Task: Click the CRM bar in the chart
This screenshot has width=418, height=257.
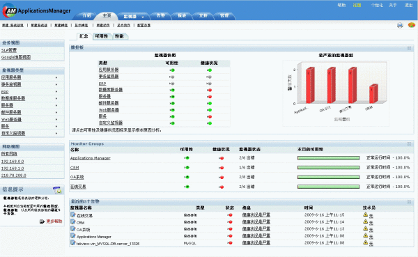Action: pyautogui.click(x=373, y=93)
